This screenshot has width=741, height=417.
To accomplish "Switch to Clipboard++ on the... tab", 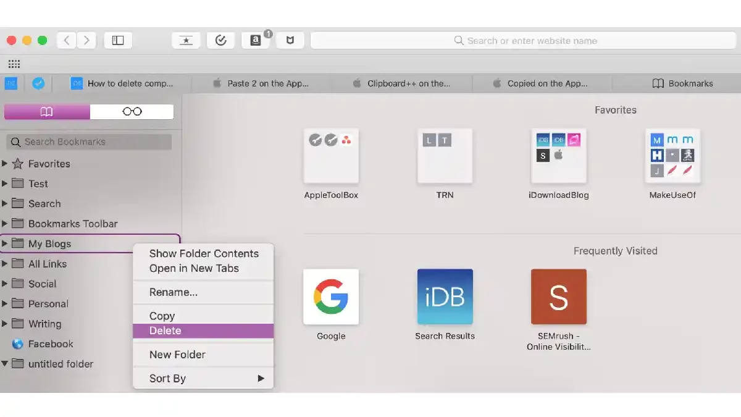I will 402,83.
